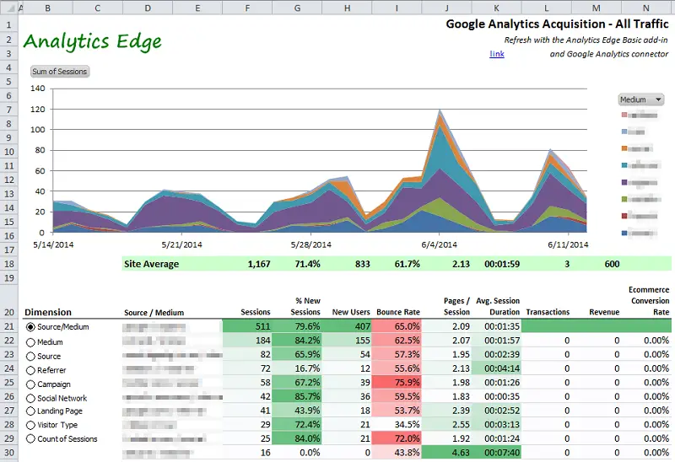Select the cell with 511 sessions

point(247,326)
